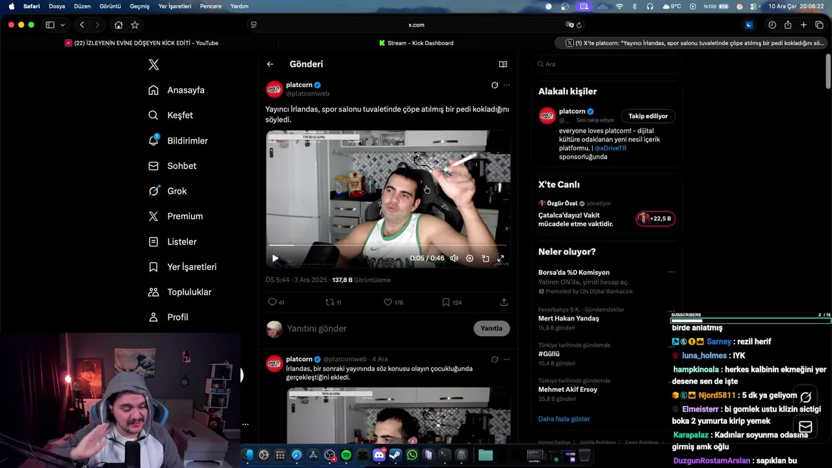This screenshot has width=832, height=468.
Task: Mute the video sound
Action: [x=454, y=258]
